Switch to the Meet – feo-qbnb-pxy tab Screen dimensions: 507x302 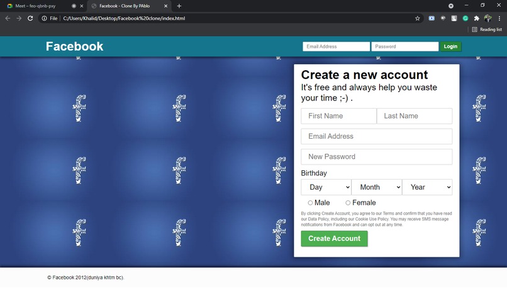pos(45,6)
